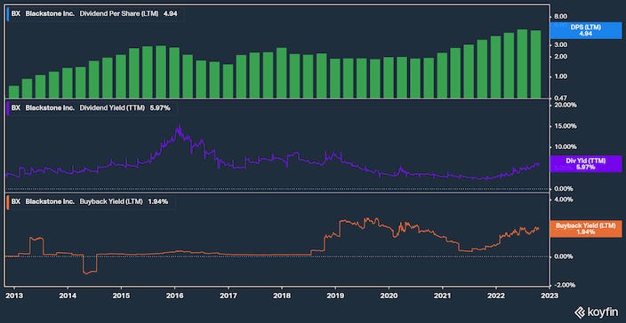Select the purple Div Yld (TTM) value tag
The height and width of the screenshot is (323, 626).
click(586, 163)
